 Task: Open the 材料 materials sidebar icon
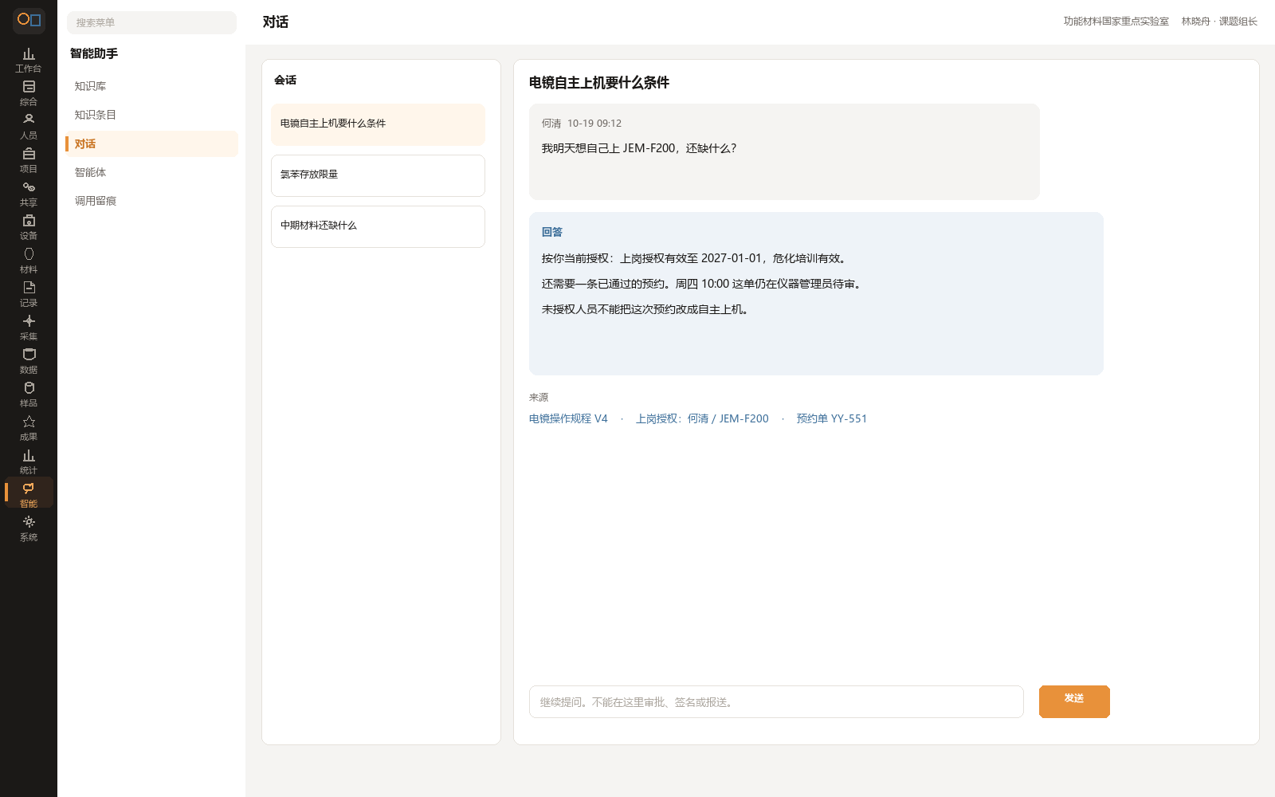tap(29, 261)
